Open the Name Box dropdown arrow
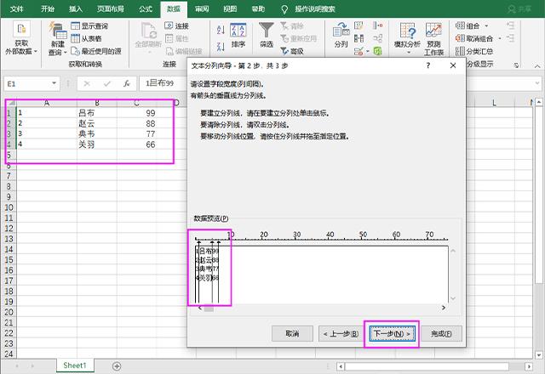 coord(54,83)
